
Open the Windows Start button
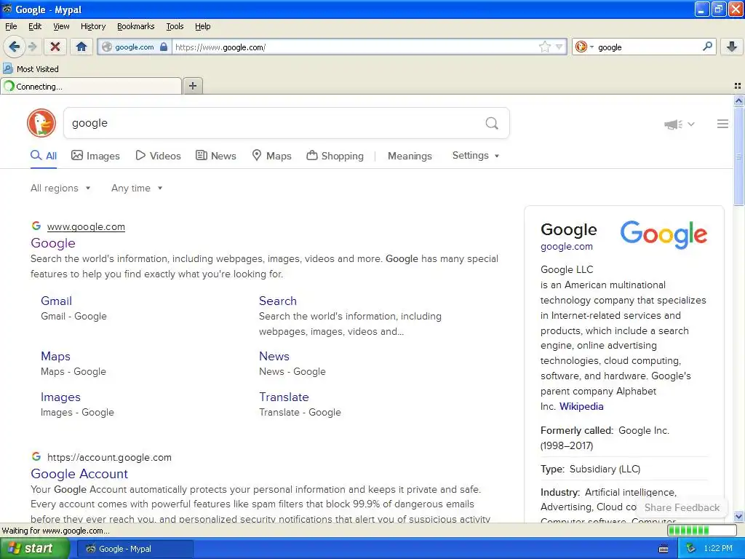point(34,549)
